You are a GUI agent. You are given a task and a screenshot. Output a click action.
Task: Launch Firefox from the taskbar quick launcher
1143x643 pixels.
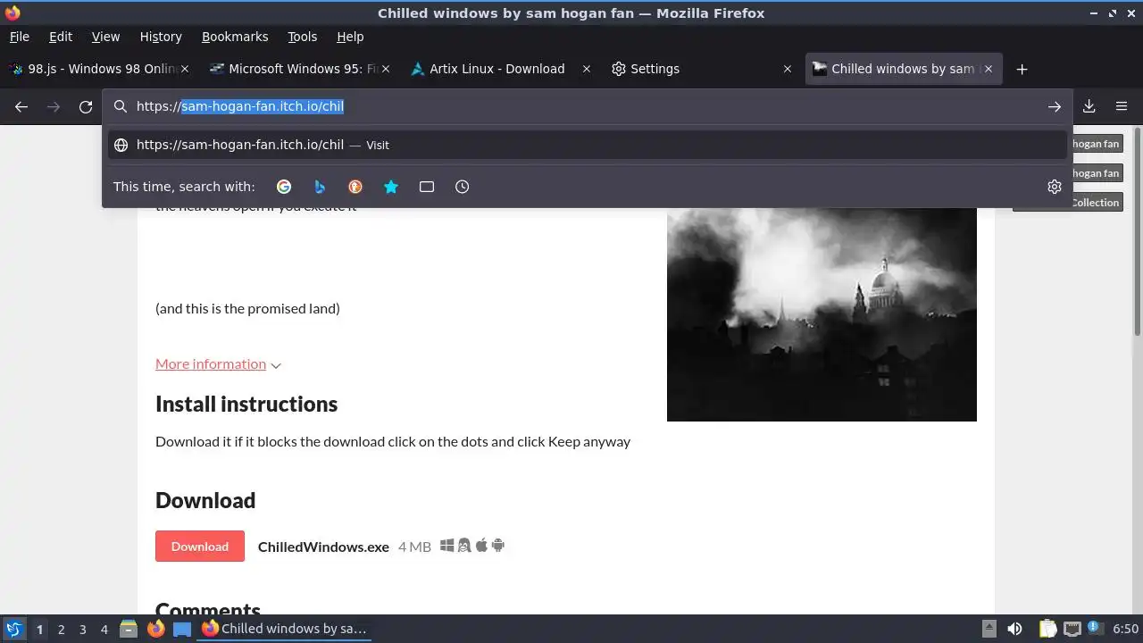coord(155,629)
